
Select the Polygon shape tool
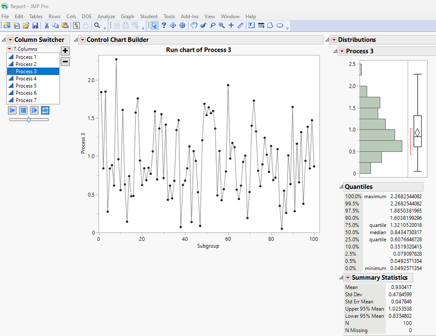pyautogui.click(x=270, y=26)
